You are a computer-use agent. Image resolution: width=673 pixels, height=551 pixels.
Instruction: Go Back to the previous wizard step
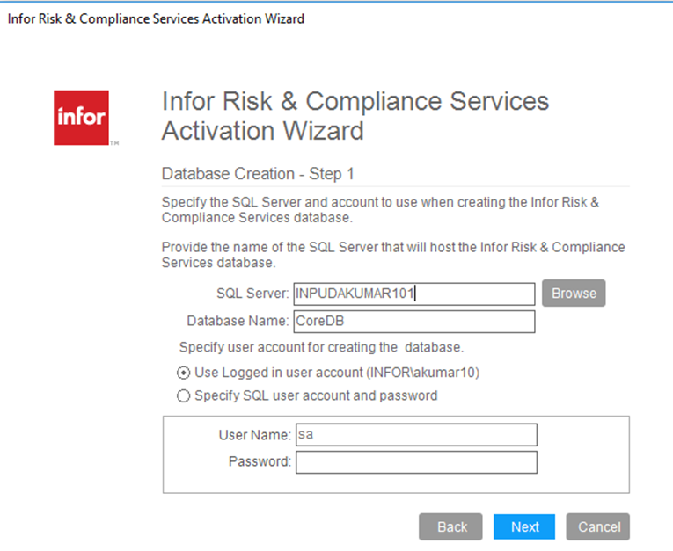point(451,526)
